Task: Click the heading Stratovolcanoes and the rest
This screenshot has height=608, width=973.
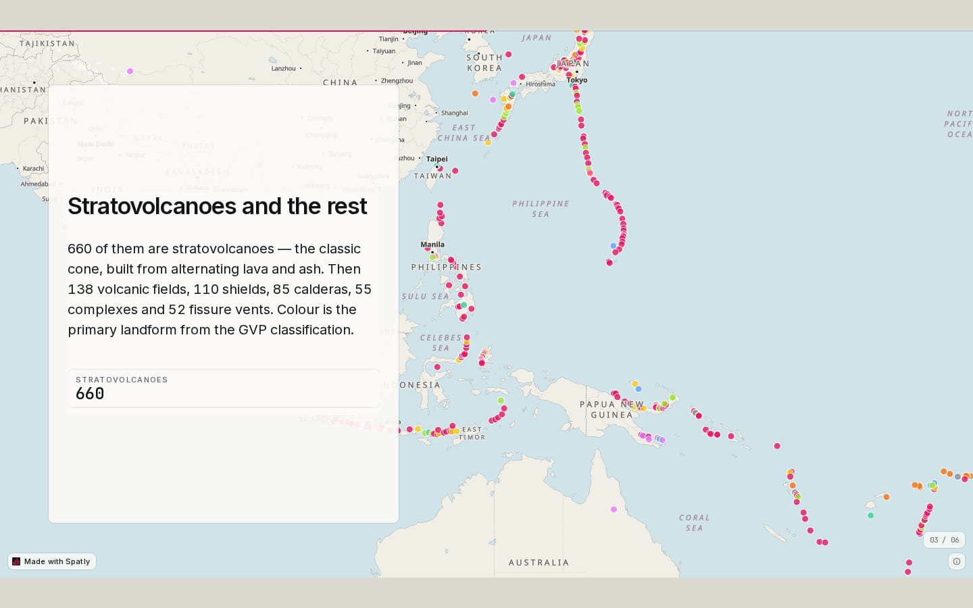Action: [218, 206]
